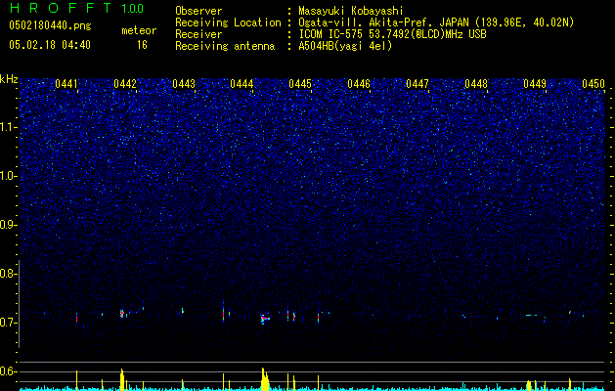Viewport: 615px width, 391px height.
Task: Click the kHz axis unit label
Action: tap(9, 79)
